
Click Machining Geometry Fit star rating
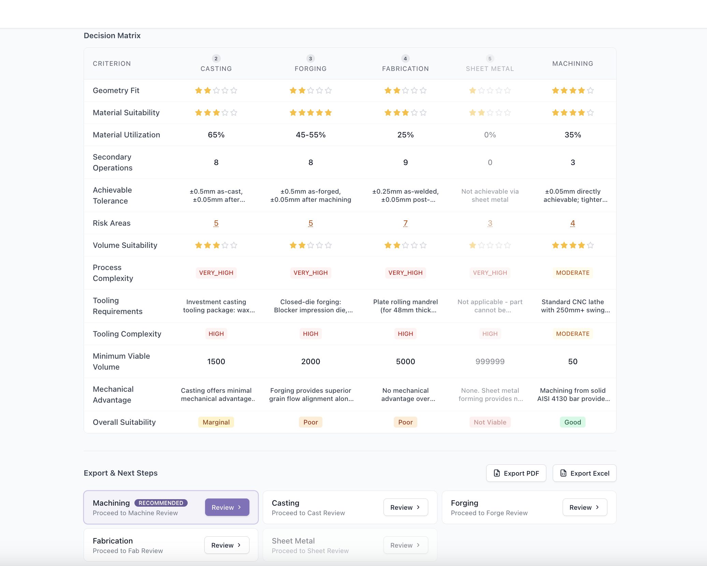573,91
